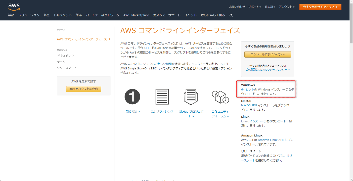Viewport: 353px width, 181px height.
Task: Click the Windows heading text
Action: (x=248, y=85)
